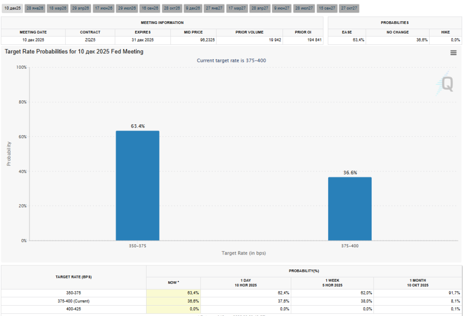Click the 375-400 probability bar
Viewport: 463px width, 316px height.
click(350, 208)
